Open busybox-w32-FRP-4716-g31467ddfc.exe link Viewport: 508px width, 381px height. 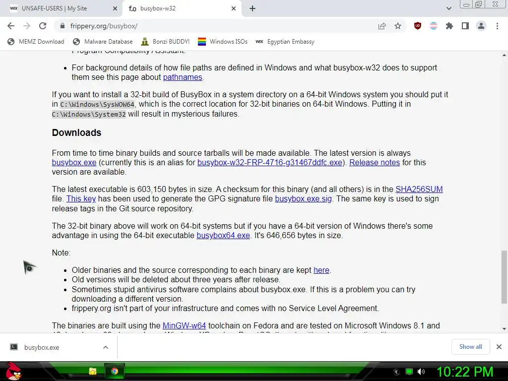tap(270, 162)
